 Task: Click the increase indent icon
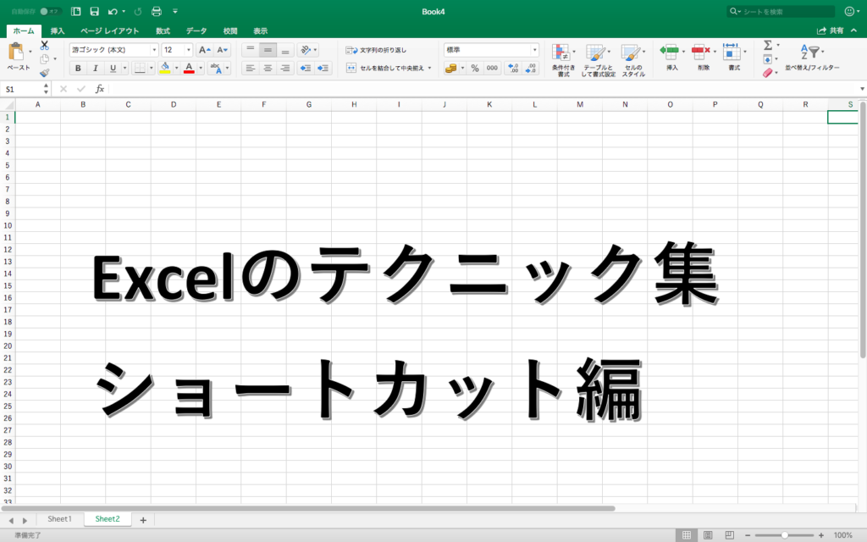click(323, 68)
